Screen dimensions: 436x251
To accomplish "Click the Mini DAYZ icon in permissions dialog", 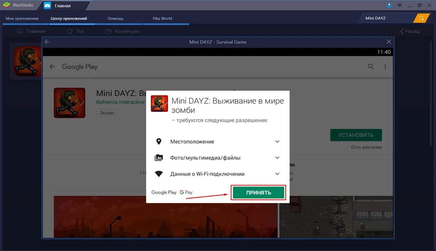I will coord(159,103).
